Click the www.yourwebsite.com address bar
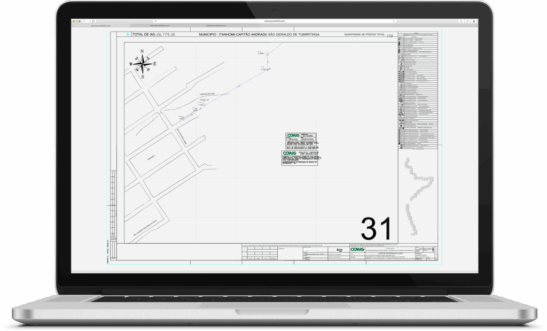 coord(273,20)
